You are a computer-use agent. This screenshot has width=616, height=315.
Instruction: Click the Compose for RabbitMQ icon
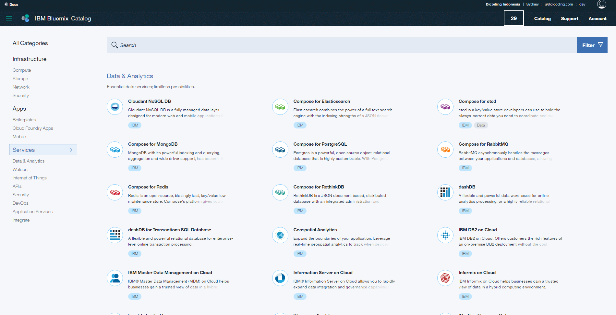point(445,150)
